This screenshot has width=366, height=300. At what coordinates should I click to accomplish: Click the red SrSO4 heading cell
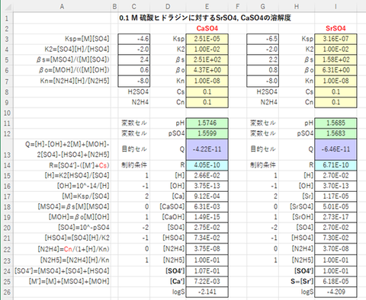(x=335, y=28)
